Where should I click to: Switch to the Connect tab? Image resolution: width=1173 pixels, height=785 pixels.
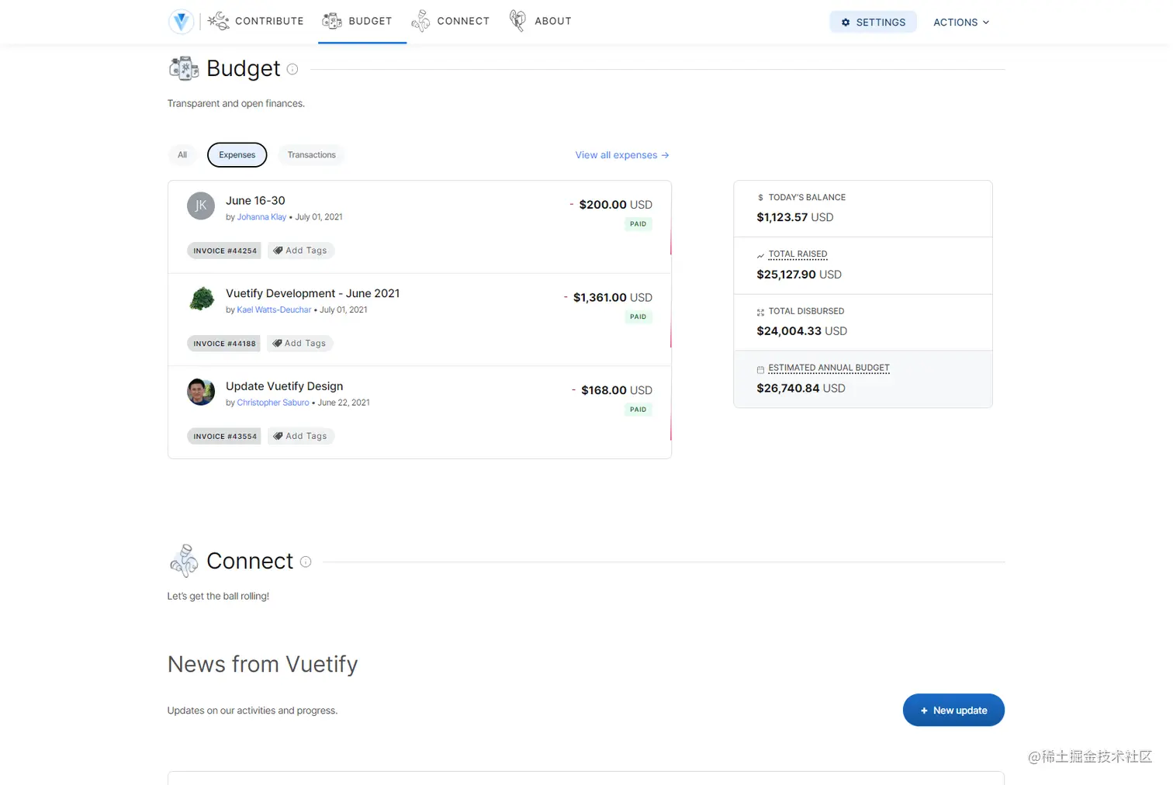point(452,21)
